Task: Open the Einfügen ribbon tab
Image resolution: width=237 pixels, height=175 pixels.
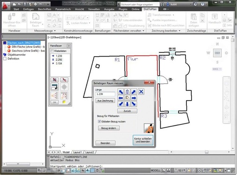Action: click(29, 9)
